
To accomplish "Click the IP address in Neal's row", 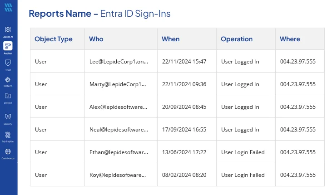I will (298, 129).
